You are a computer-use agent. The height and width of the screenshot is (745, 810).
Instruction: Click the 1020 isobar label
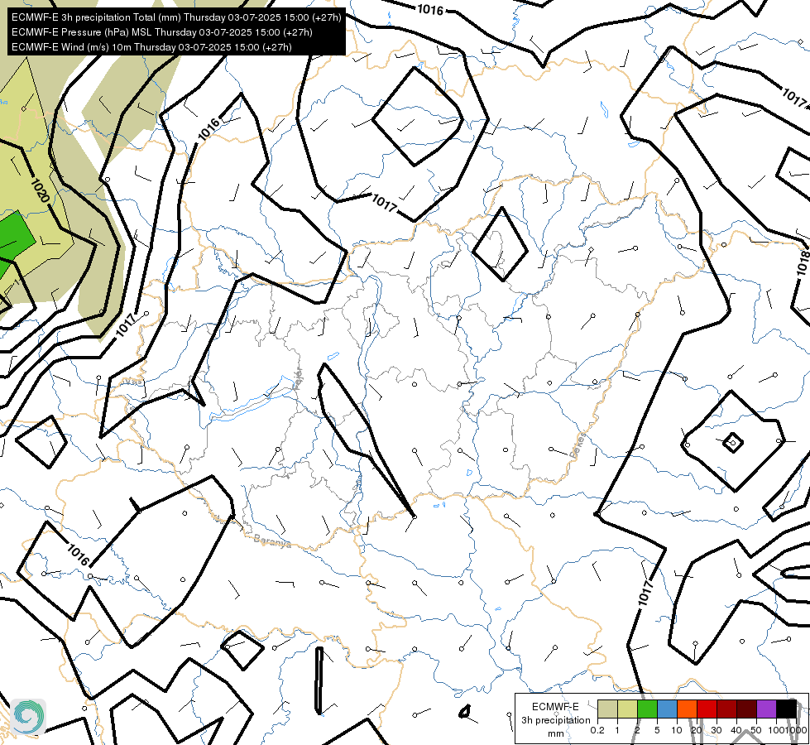(41, 190)
